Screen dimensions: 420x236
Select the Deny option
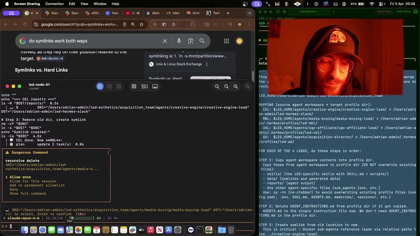tap(14, 189)
